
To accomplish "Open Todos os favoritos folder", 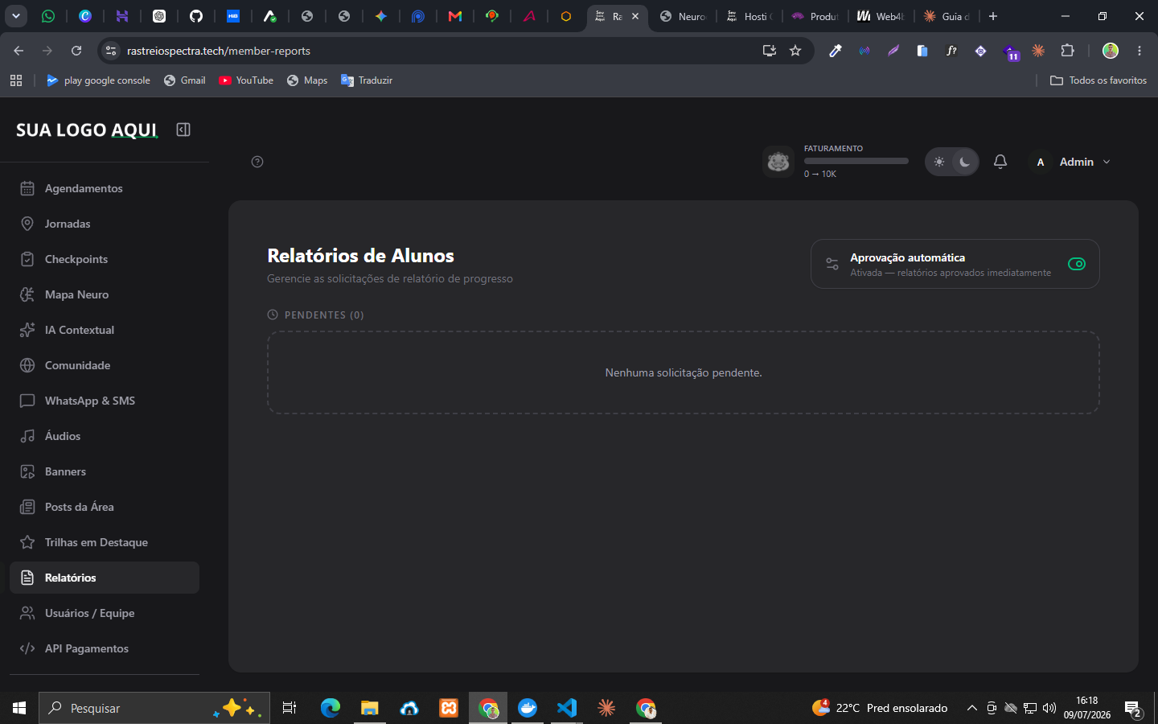I will coord(1098,80).
